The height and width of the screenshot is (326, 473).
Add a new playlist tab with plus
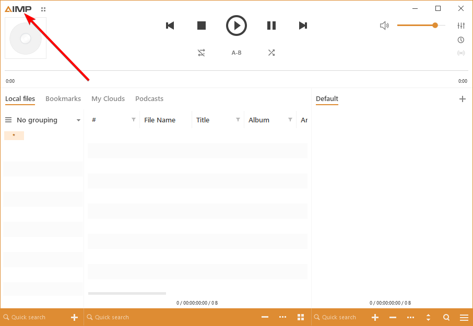pos(463,99)
